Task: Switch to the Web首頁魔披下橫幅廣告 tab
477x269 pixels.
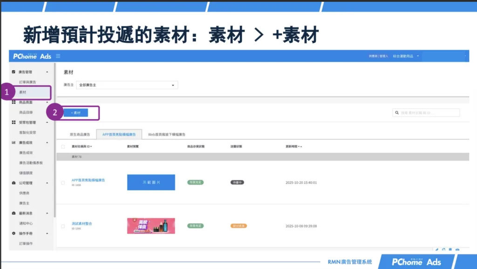Action: click(166, 134)
